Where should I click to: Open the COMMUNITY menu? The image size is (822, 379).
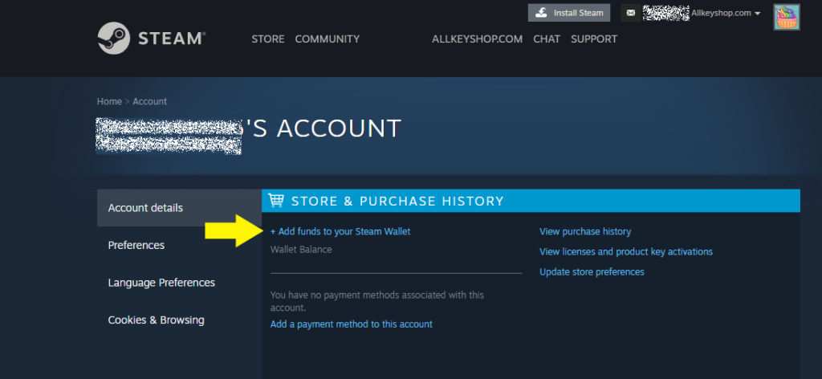(x=327, y=39)
